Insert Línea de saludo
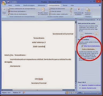The height and width of the screenshot is (96, 103). pos(55,11)
